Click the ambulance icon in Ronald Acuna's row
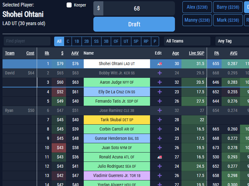Screen dimensions: 249x186 click(x=160, y=157)
